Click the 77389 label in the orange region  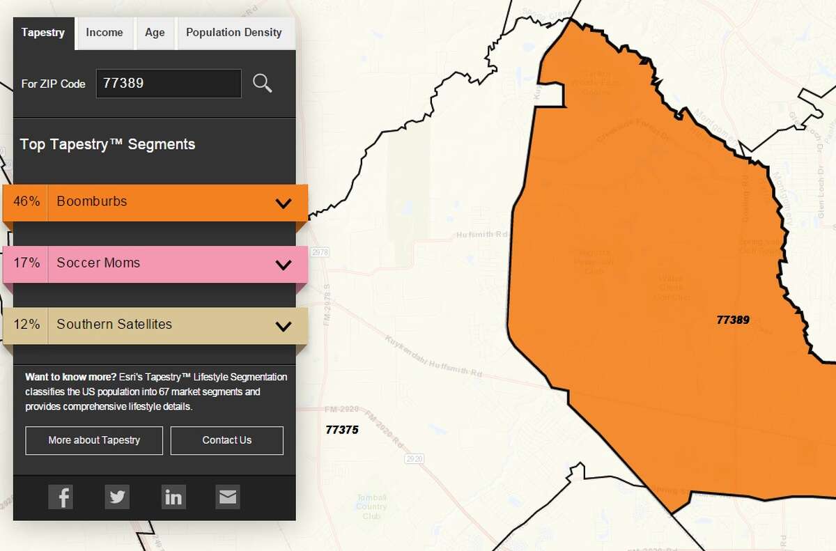tap(733, 320)
